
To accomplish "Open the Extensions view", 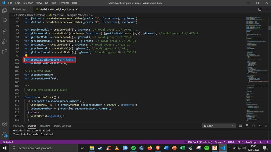I will [x=5, y=52].
